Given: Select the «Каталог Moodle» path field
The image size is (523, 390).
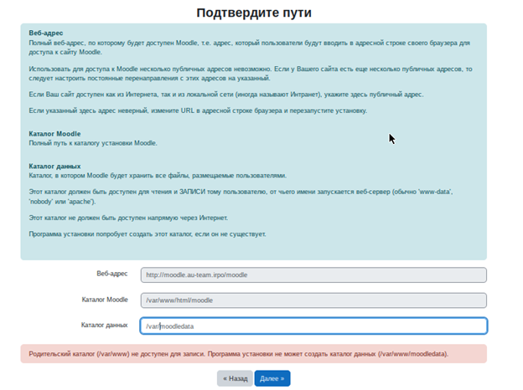Looking at the screenshot, I should (x=313, y=300).
